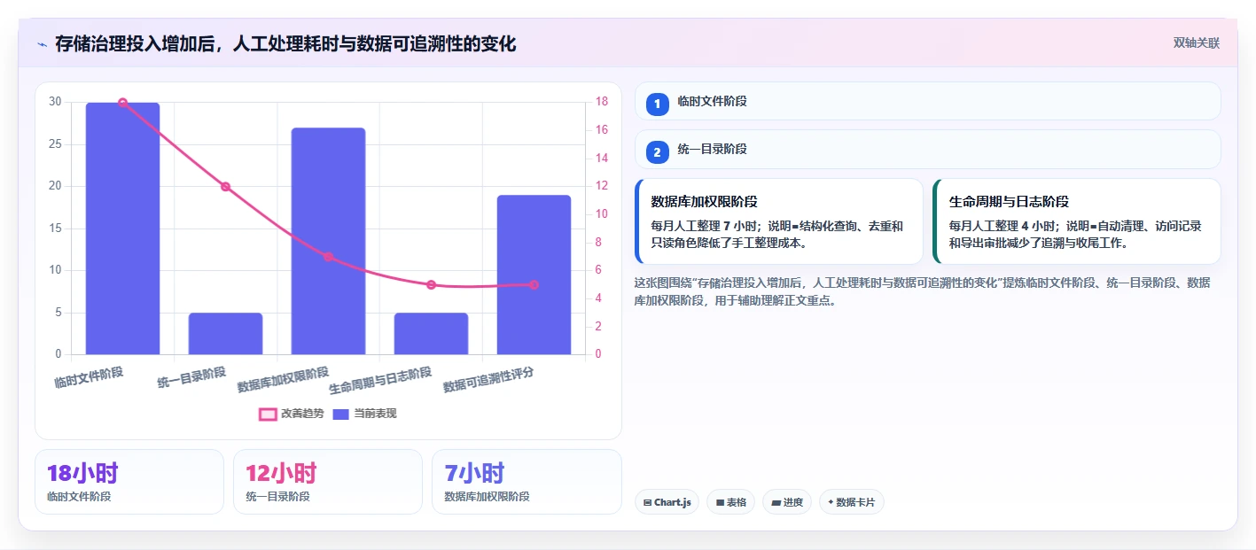The height and width of the screenshot is (550, 1256).
Task: Click the 12小时 stat value
Action: (281, 473)
